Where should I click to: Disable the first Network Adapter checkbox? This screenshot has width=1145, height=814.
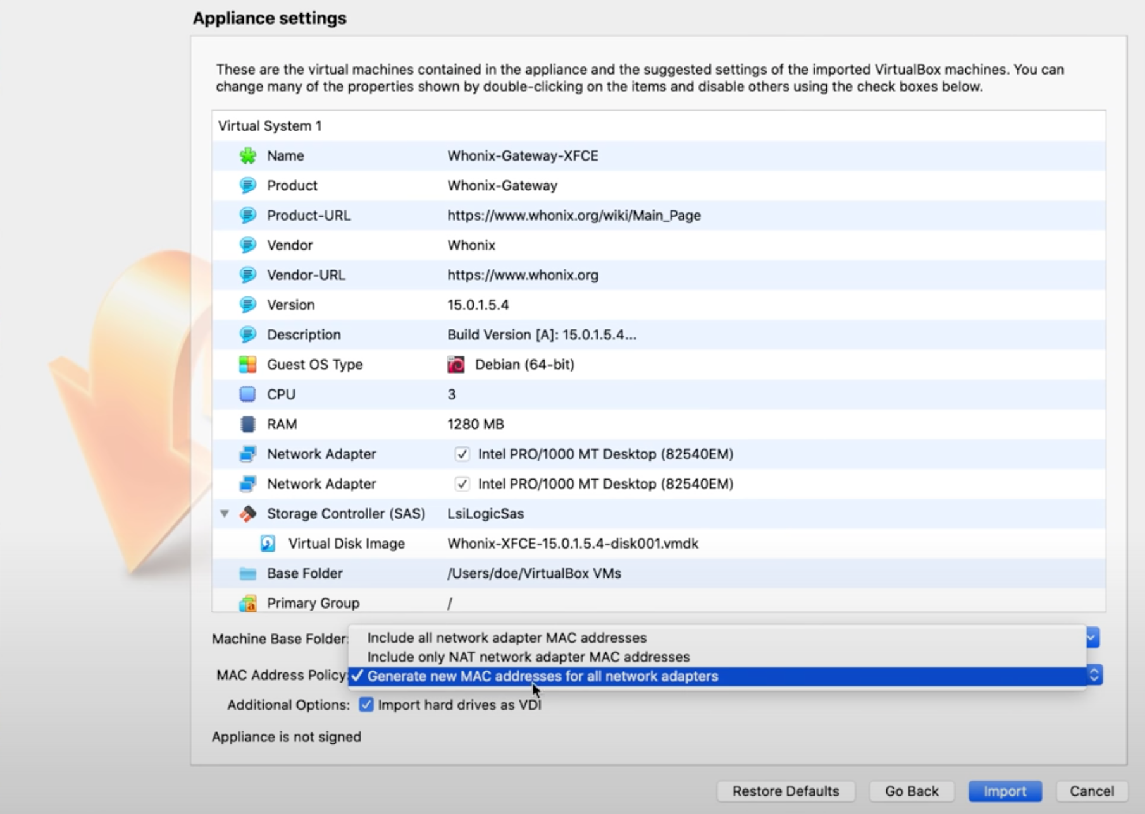click(462, 454)
